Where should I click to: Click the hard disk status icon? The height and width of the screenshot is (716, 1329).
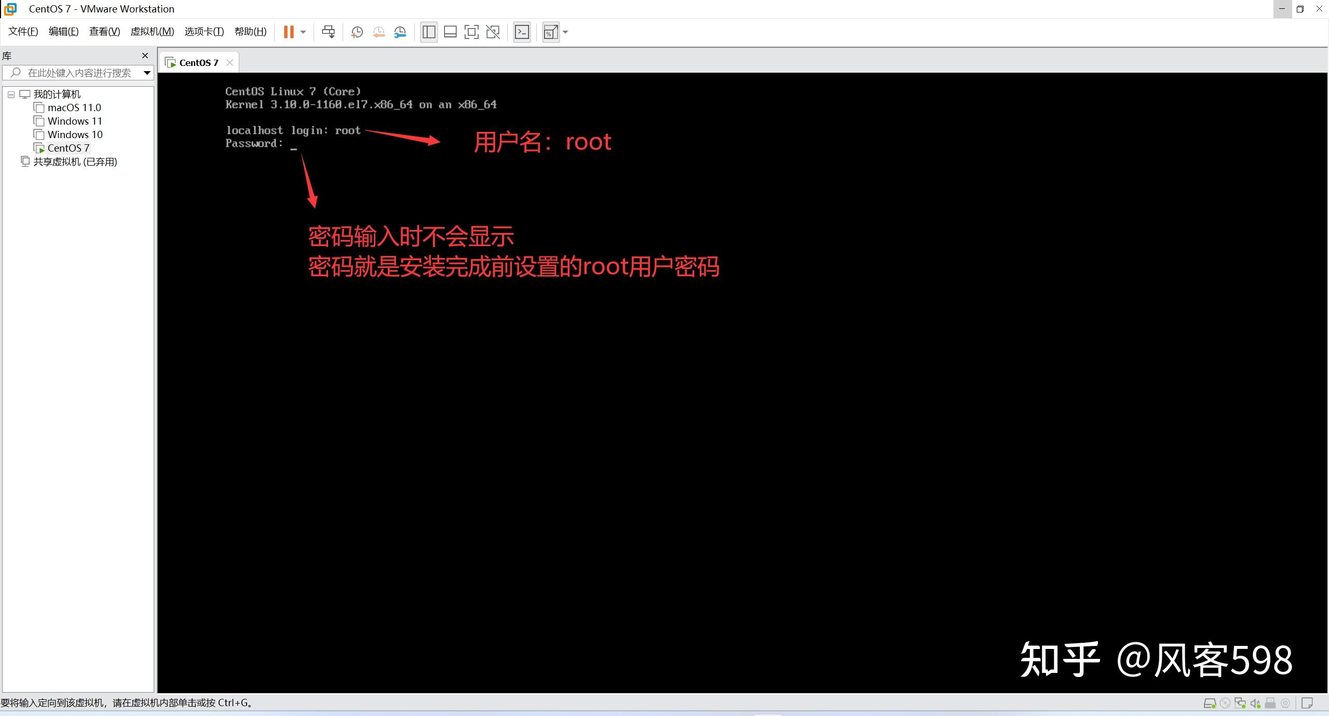1209,704
